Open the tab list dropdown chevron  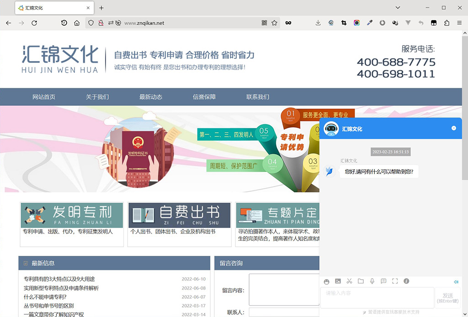click(398, 7)
